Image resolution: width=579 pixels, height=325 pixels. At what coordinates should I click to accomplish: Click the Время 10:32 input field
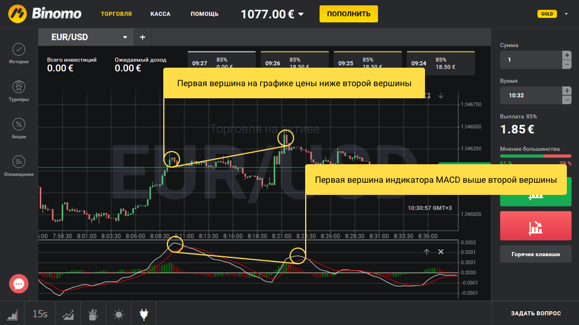coord(531,95)
